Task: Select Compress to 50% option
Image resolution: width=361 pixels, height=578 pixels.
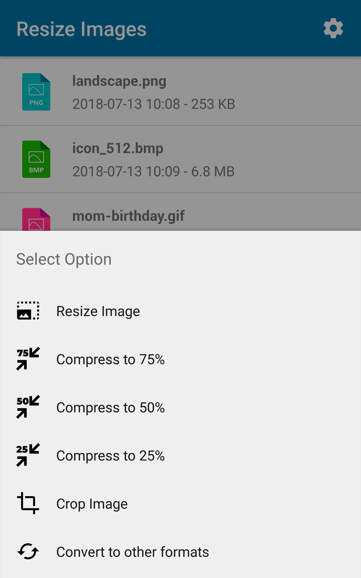Action: coord(180,408)
